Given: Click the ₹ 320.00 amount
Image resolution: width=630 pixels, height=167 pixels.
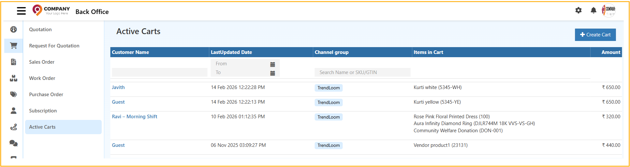Looking at the screenshot, I should [611, 117].
